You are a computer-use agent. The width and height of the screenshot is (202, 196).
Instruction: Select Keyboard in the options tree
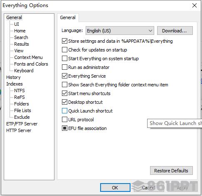click(24, 71)
